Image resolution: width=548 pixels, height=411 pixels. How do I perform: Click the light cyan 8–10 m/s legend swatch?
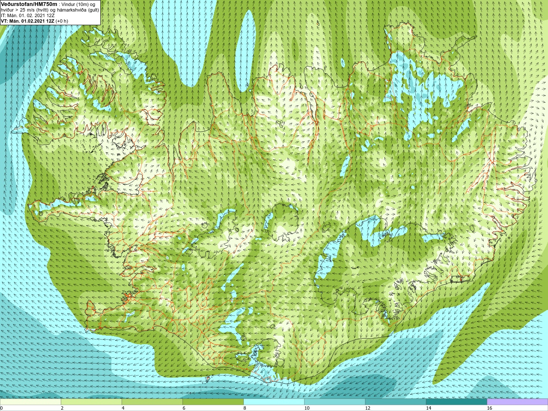coord(274,402)
